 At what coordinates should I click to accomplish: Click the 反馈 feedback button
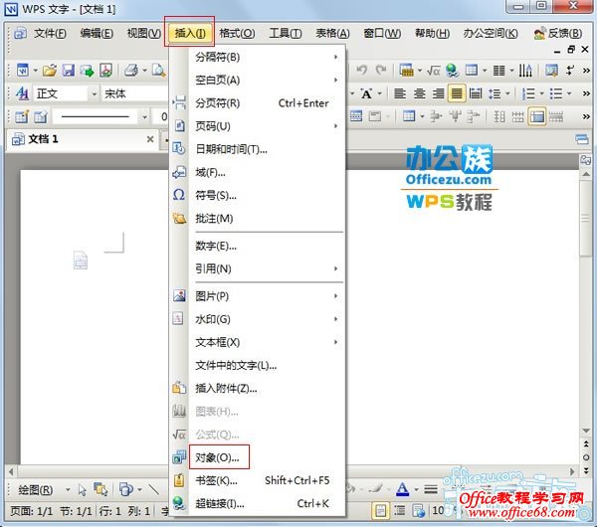[x=552, y=33]
